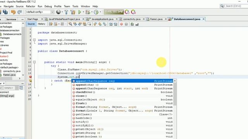Collapse import block fold at line 4

click(x=34, y=40)
